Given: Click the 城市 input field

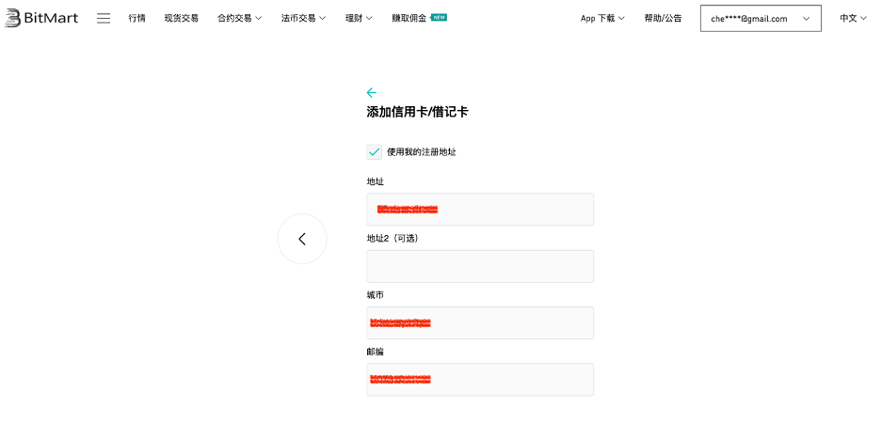Looking at the screenshot, I should [x=480, y=322].
